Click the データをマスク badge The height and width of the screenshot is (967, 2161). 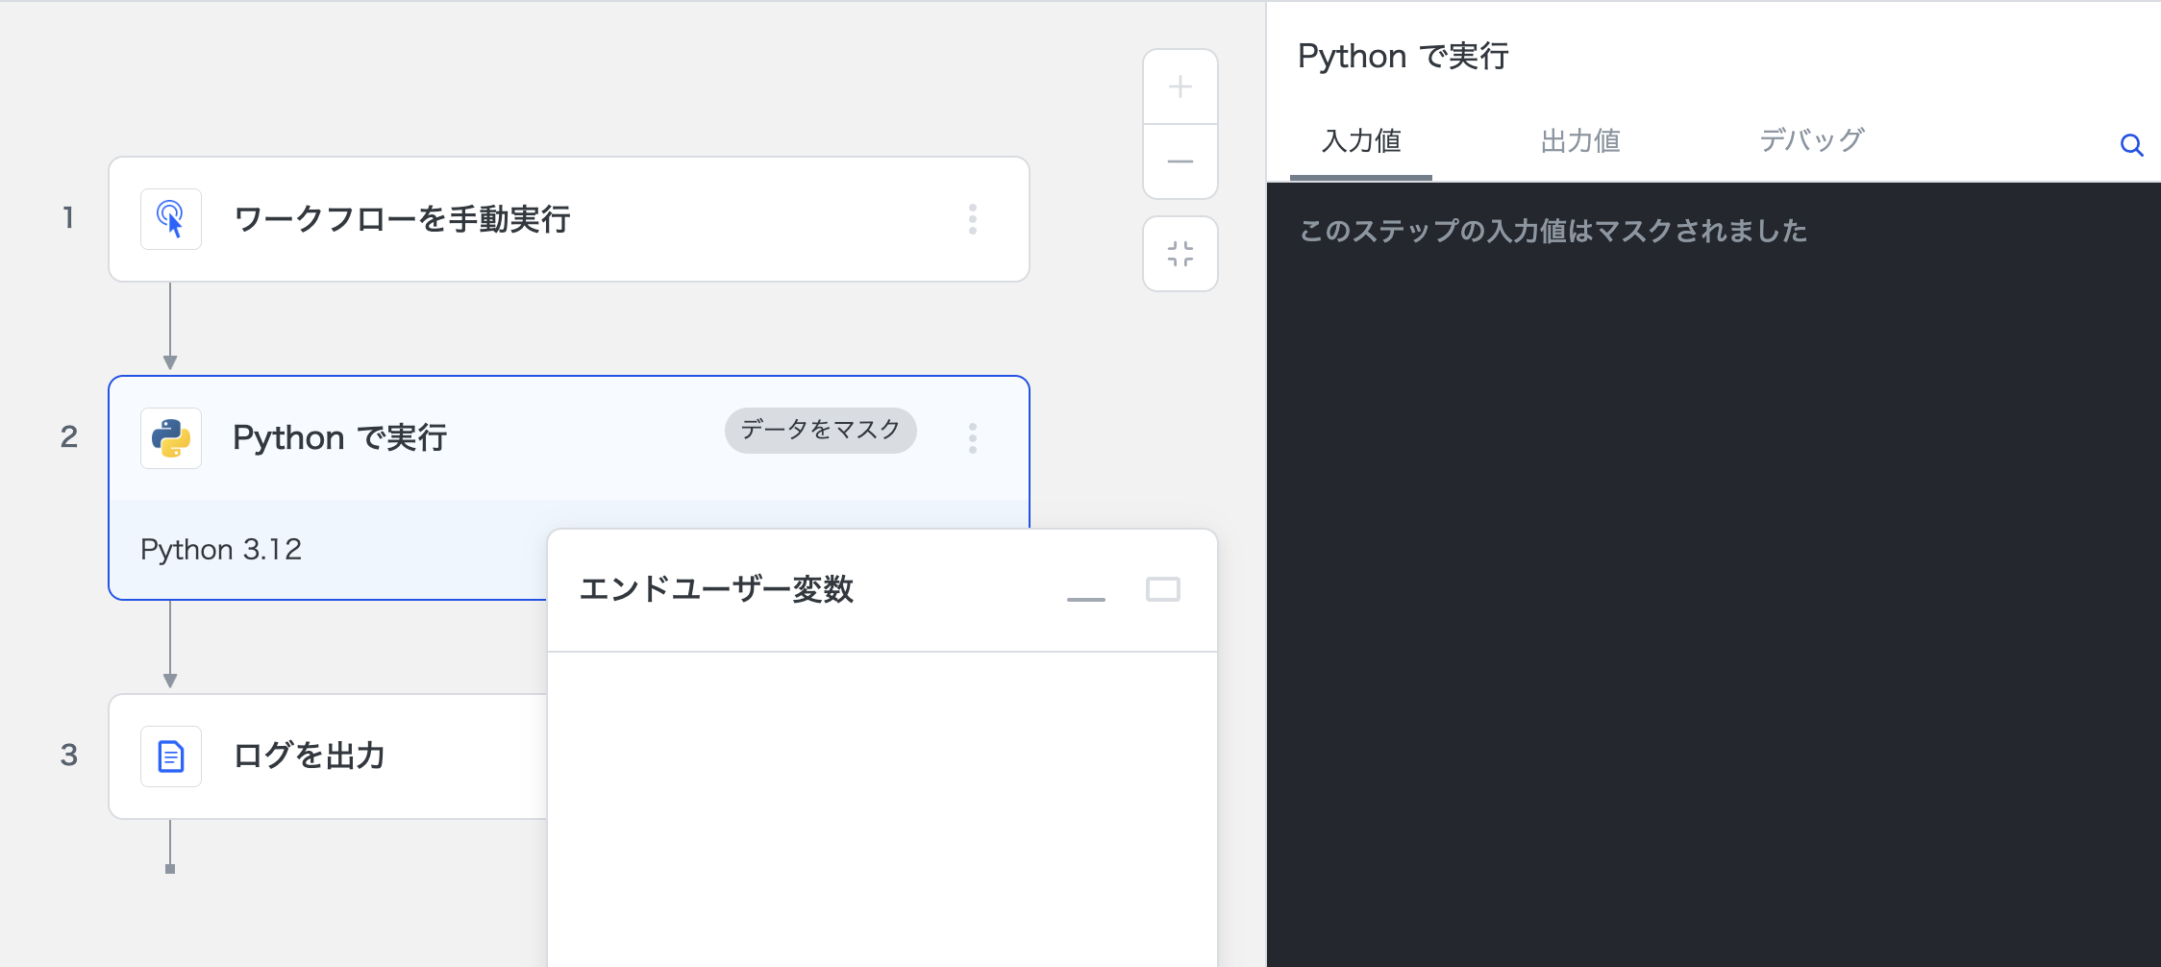[820, 430]
